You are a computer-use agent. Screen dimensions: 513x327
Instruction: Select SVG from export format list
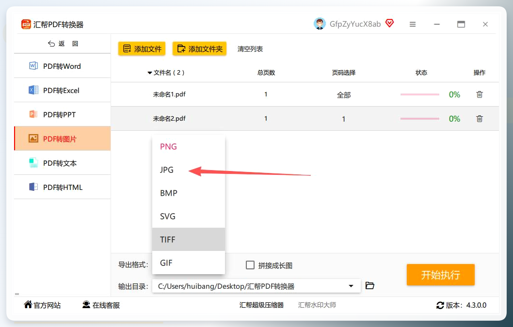point(189,216)
